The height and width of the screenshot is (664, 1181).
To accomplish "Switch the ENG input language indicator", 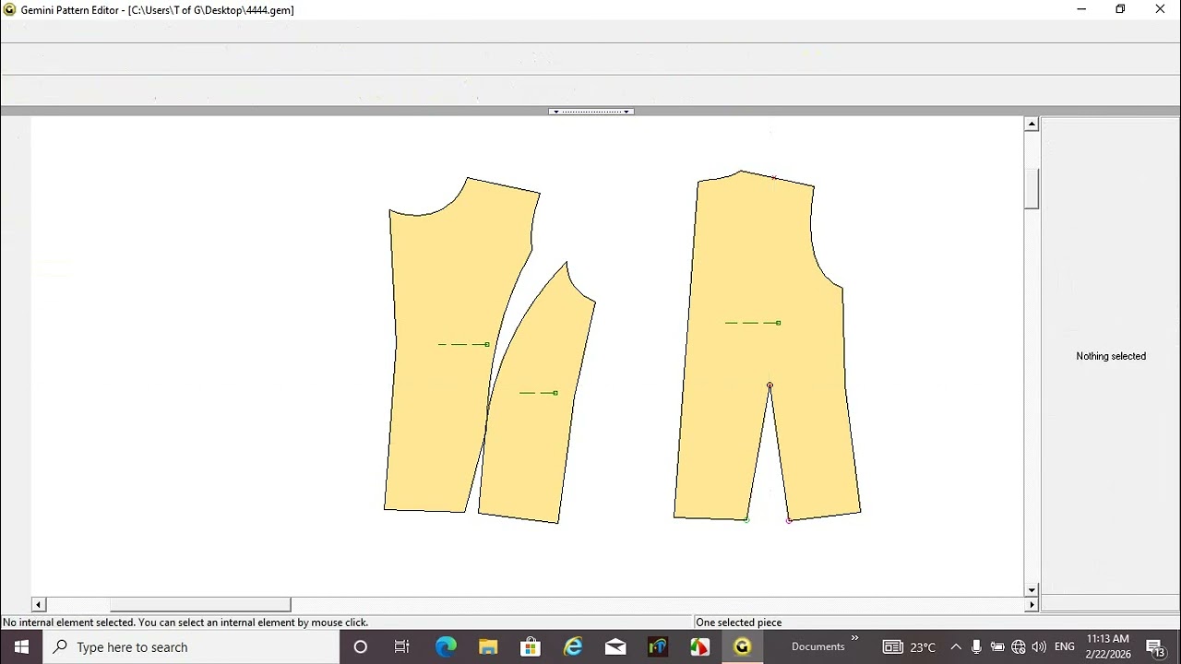I will click(x=1064, y=646).
